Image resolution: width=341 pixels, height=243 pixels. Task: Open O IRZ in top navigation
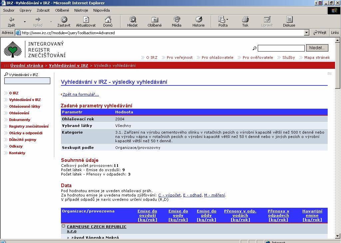(152, 58)
